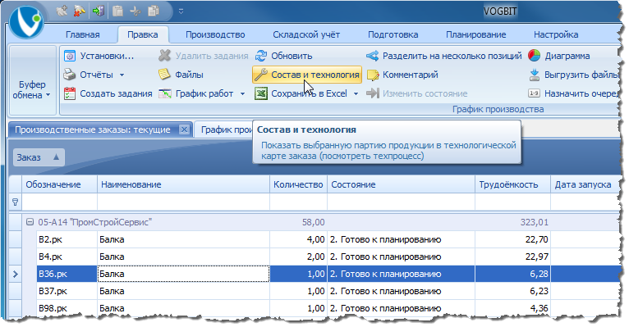Viewport: 629px width, 327px height.
Task: Open Сохранить в Excel dropdown arrow
Action: (x=356, y=94)
